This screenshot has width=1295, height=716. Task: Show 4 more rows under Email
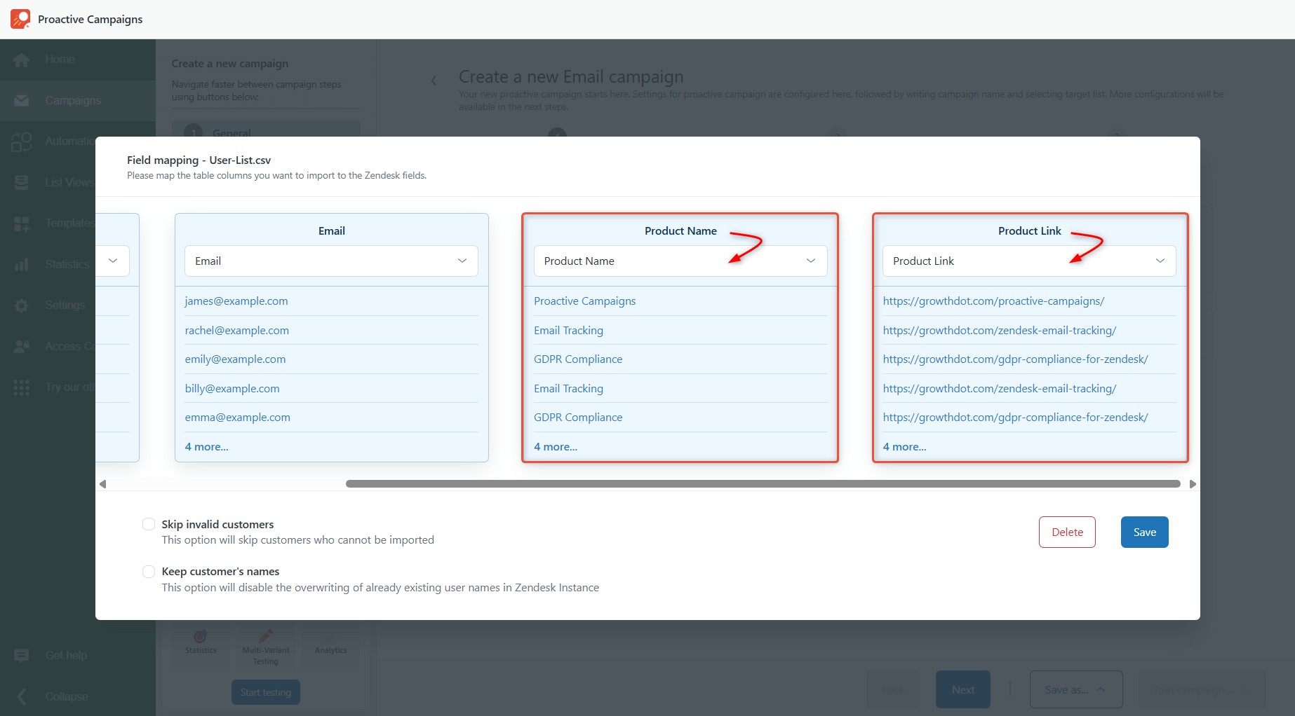207,447
